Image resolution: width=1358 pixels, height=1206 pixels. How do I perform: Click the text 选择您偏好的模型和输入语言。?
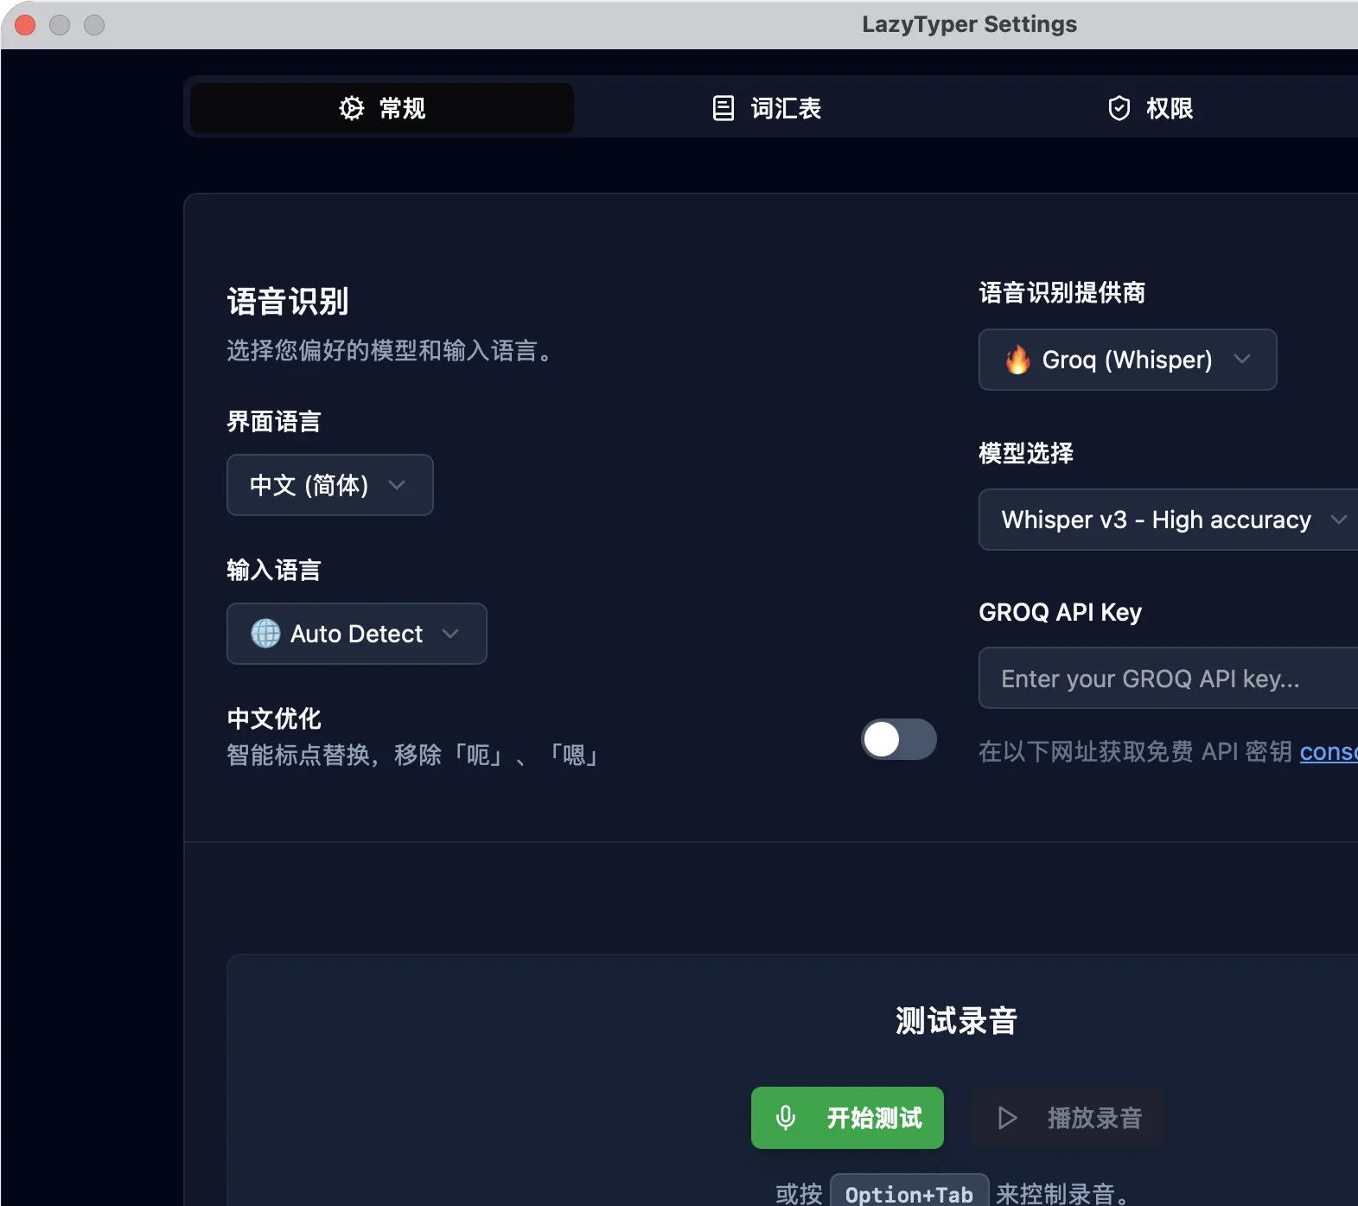click(x=390, y=350)
